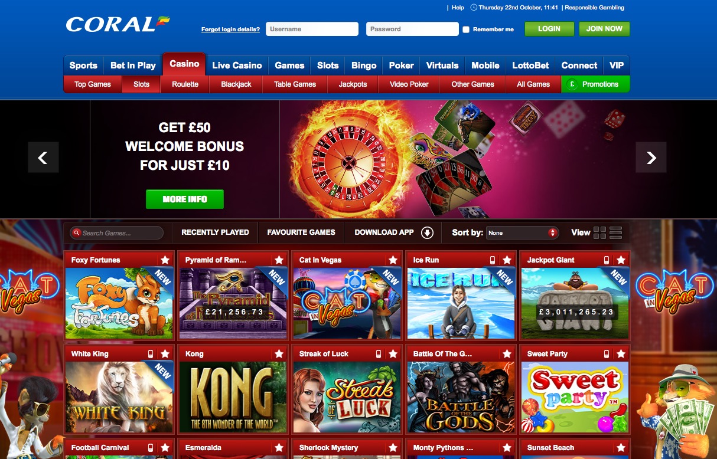The height and width of the screenshot is (459, 717).
Task: Favourite Foxy Fortunes with star
Action: 165,260
